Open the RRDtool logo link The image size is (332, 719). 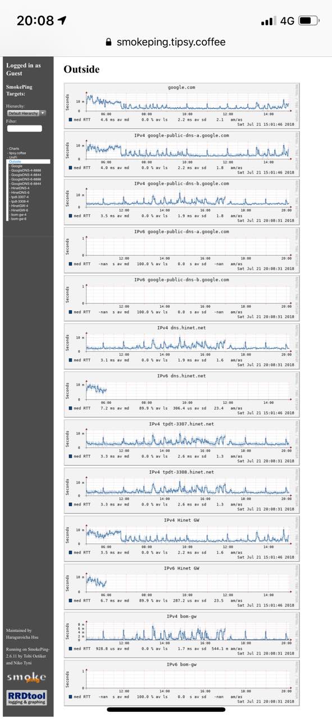click(26, 698)
